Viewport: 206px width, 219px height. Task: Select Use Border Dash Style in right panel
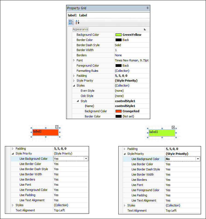pyautogui.click(x=161, y=169)
